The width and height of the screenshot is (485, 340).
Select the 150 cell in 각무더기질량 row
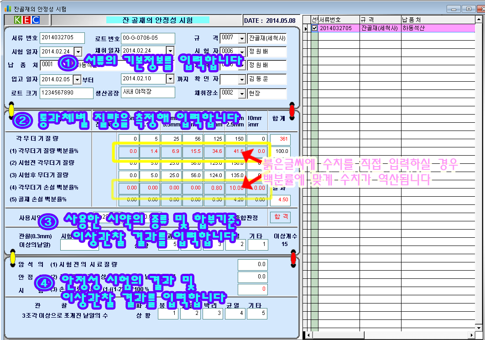[235, 139]
